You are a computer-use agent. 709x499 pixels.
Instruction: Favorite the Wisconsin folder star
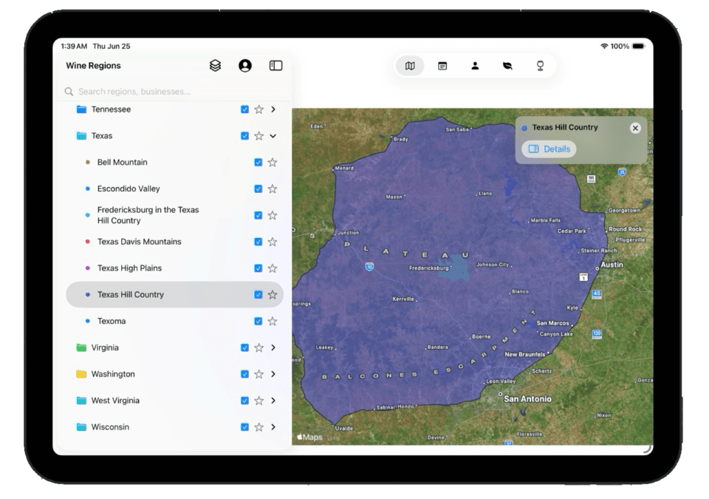click(x=258, y=427)
